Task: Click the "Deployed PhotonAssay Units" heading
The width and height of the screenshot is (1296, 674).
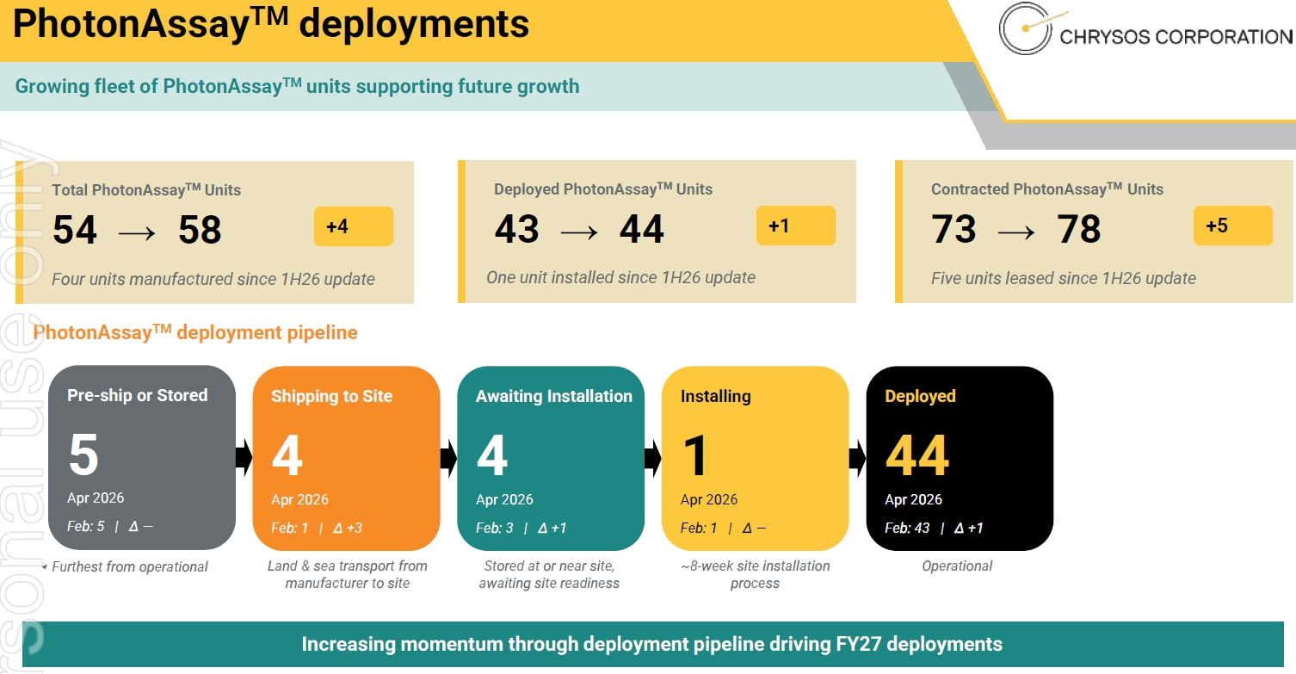Action: [x=603, y=189]
